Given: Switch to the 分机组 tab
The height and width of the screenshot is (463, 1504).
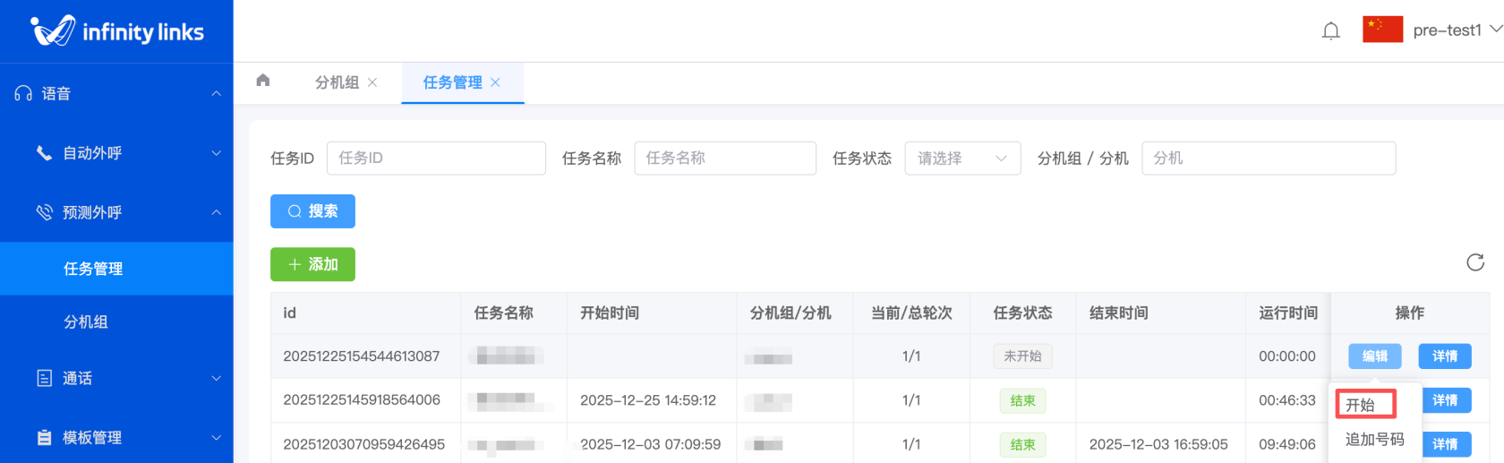Looking at the screenshot, I should coord(337,82).
